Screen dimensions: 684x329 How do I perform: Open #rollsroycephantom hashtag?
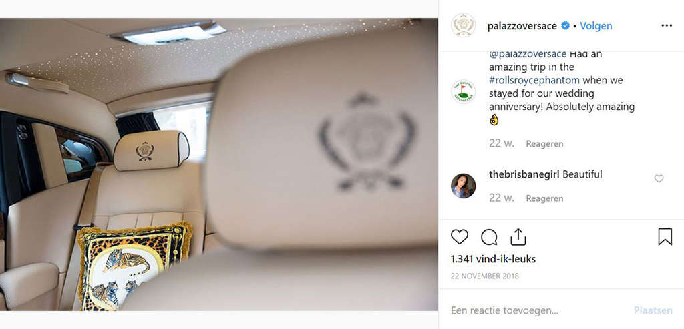point(534,80)
